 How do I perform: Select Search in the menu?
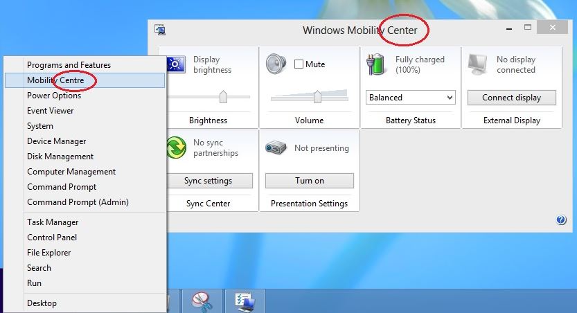coord(85,268)
